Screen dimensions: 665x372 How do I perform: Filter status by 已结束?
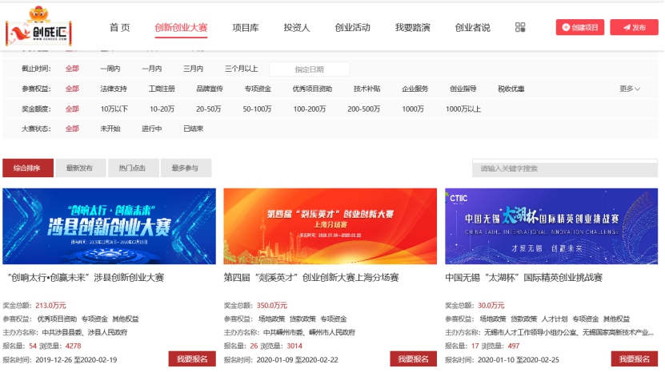tap(194, 129)
